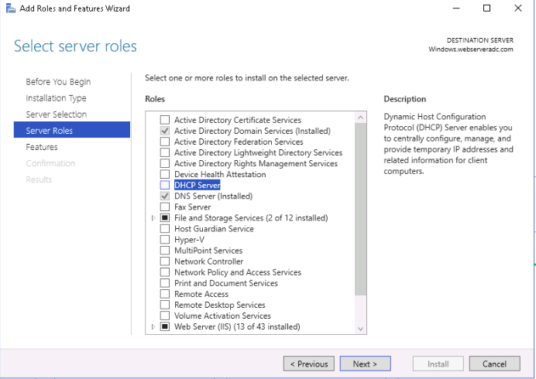Image resolution: width=536 pixels, height=379 pixels.
Task: Check Network Policy and Access Services
Action: pos(165,272)
